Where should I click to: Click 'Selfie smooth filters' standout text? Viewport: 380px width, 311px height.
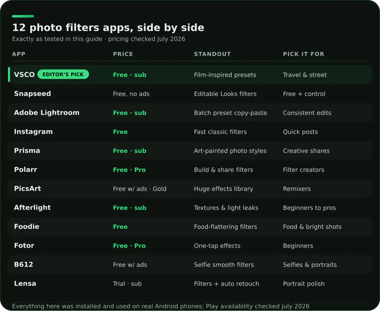pos(224,265)
